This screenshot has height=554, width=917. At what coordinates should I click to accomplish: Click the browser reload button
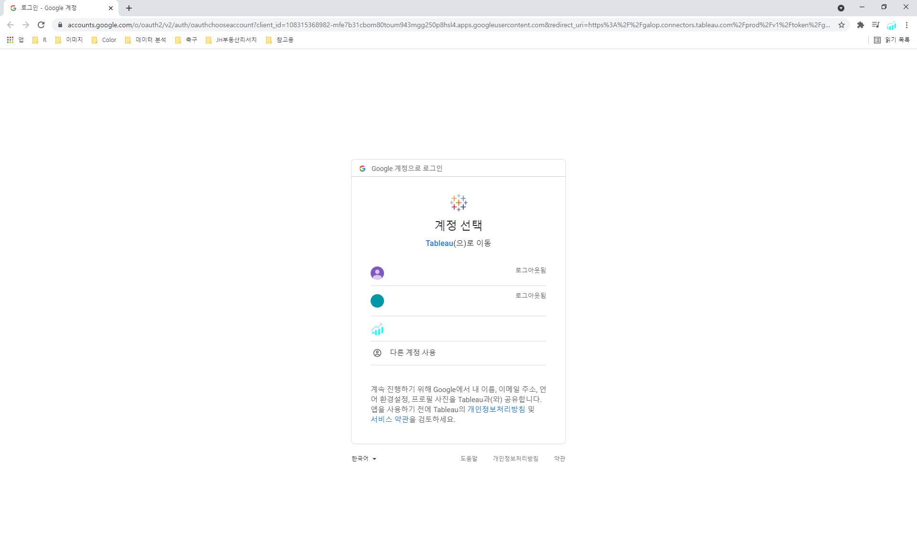coord(41,25)
